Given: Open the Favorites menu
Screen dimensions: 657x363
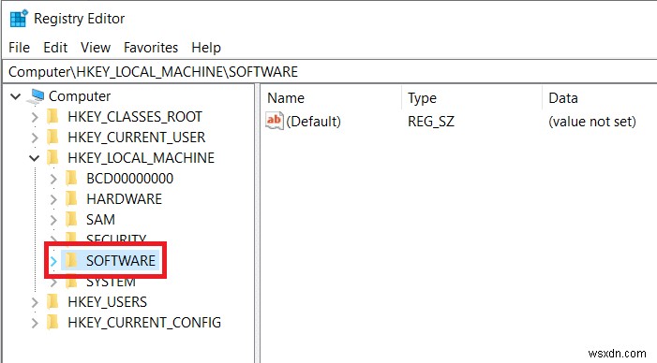Looking at the screenshot, I should (x=151, y=48).
